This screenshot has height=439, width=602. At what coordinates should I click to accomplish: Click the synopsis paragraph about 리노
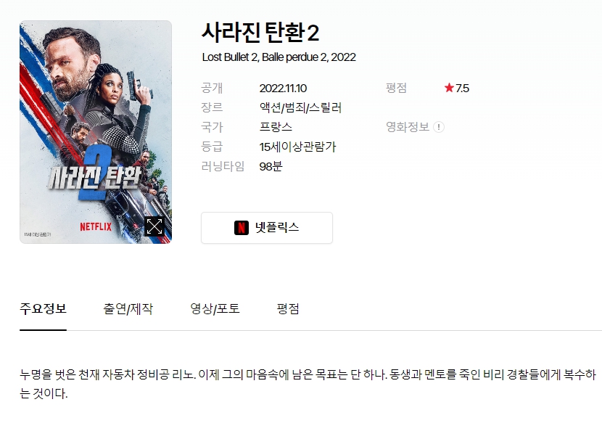point(308,384)
